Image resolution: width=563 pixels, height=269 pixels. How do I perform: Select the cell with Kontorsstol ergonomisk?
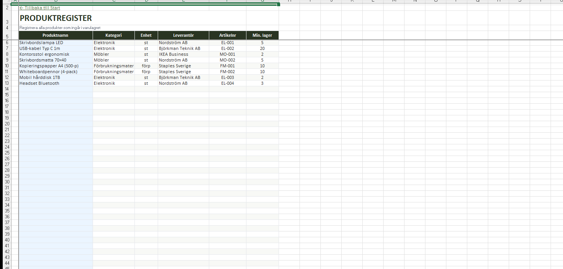[x=55, y=54]
